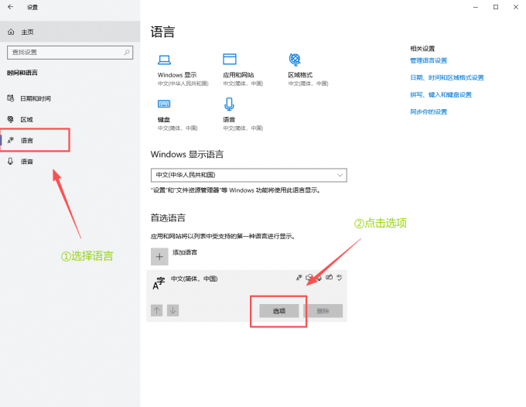
Task: Open the 语音 microphone tile
Action: [243, 115]
